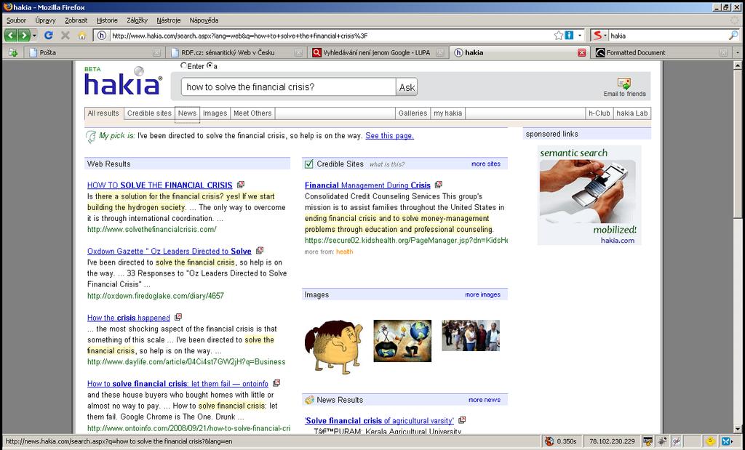
Task: Select the News results tab
Action: pyautogui.click(x=187, y=113)
